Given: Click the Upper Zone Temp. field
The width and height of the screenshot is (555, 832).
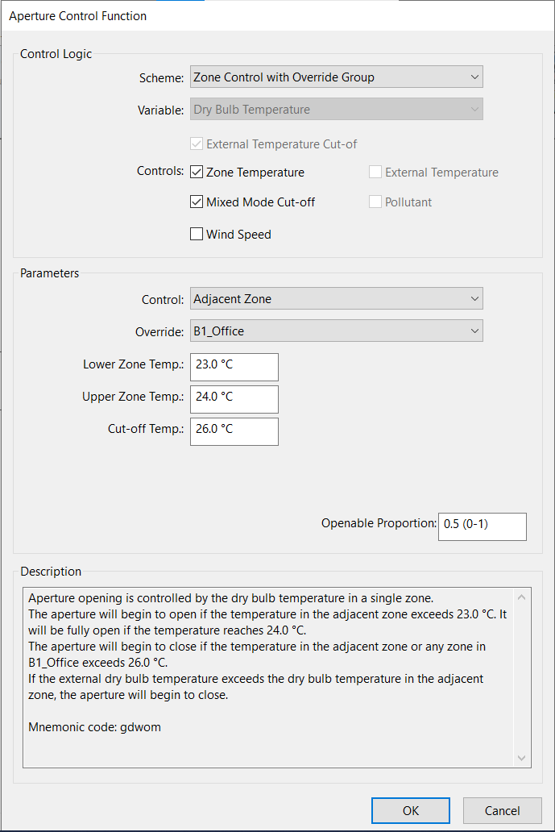Looking at the screenshot, I should click(x=234, y=399).
